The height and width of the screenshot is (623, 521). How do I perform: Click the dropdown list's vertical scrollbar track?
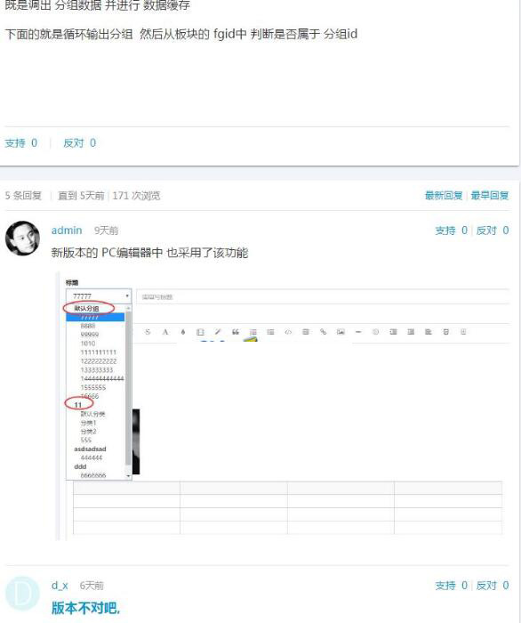click(x=128, y=392)
